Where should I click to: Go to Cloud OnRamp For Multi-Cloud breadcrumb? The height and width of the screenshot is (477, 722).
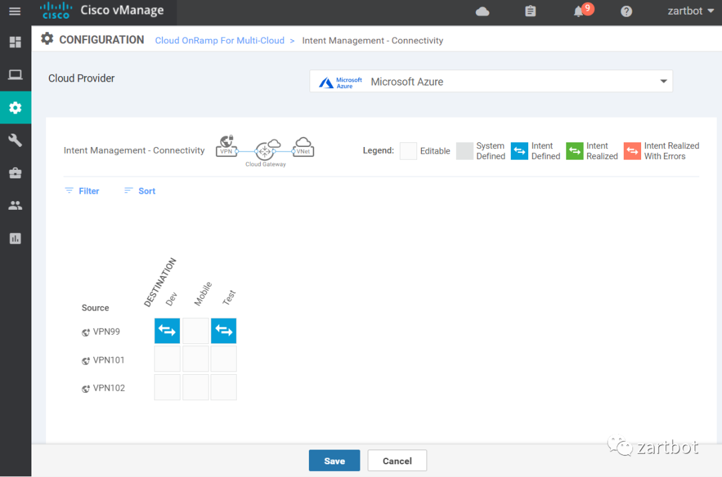(220, 41)
